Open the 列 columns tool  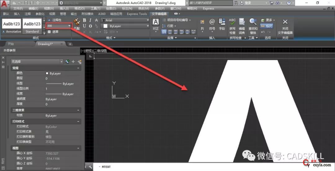[202, 25]
